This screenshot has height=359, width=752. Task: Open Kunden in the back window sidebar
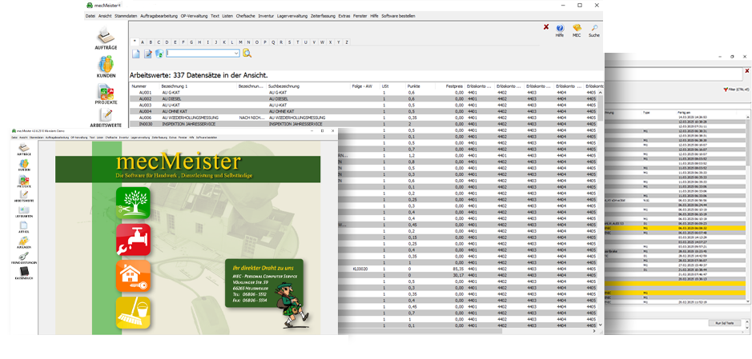click(x=106, y=66)
